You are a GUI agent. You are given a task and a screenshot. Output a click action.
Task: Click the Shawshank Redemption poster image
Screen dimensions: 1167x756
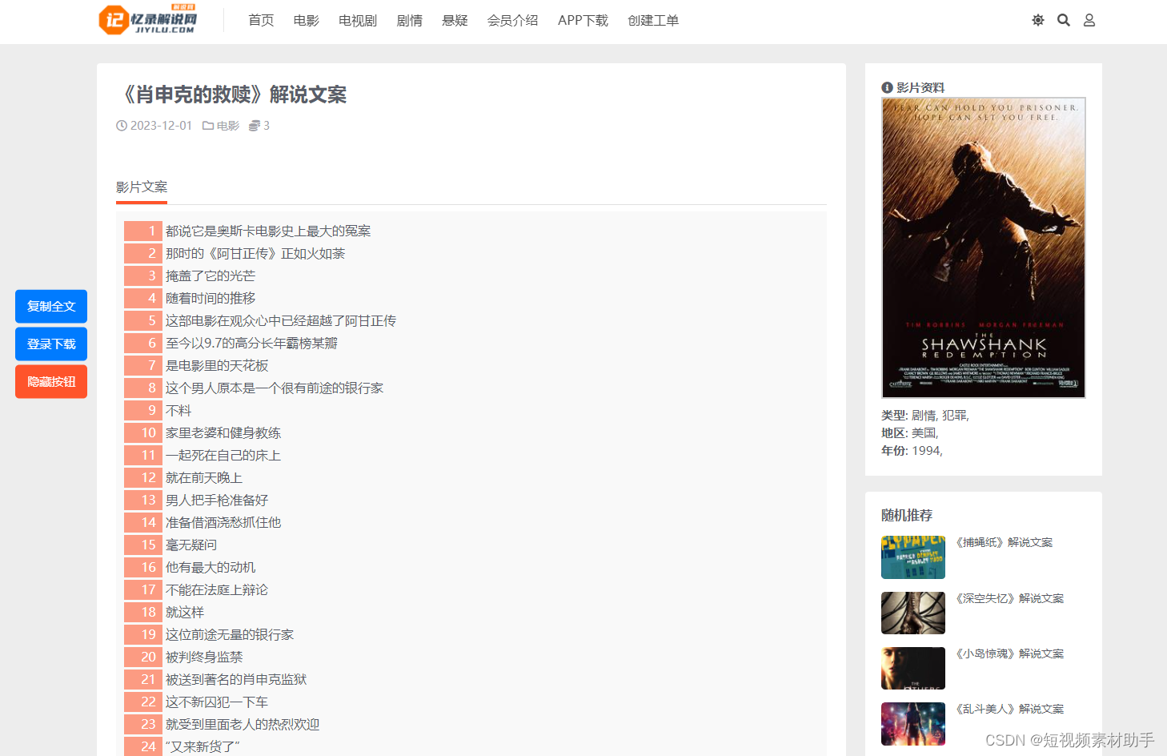(x=984, y=248)
